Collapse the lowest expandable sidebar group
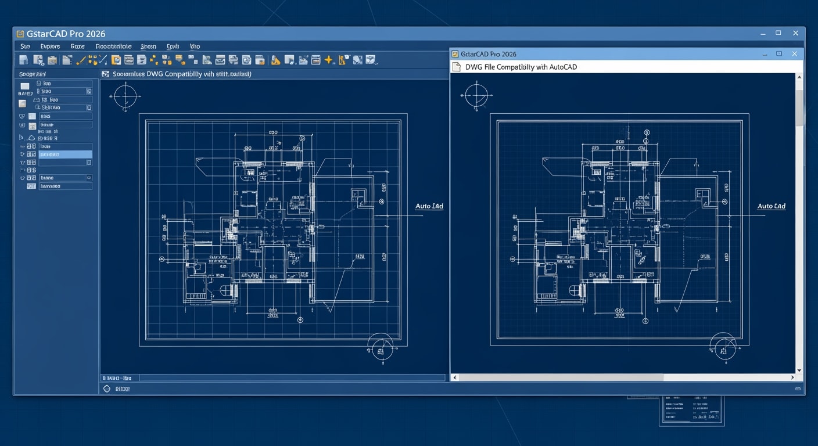The image size is (818, 446). 22,177
